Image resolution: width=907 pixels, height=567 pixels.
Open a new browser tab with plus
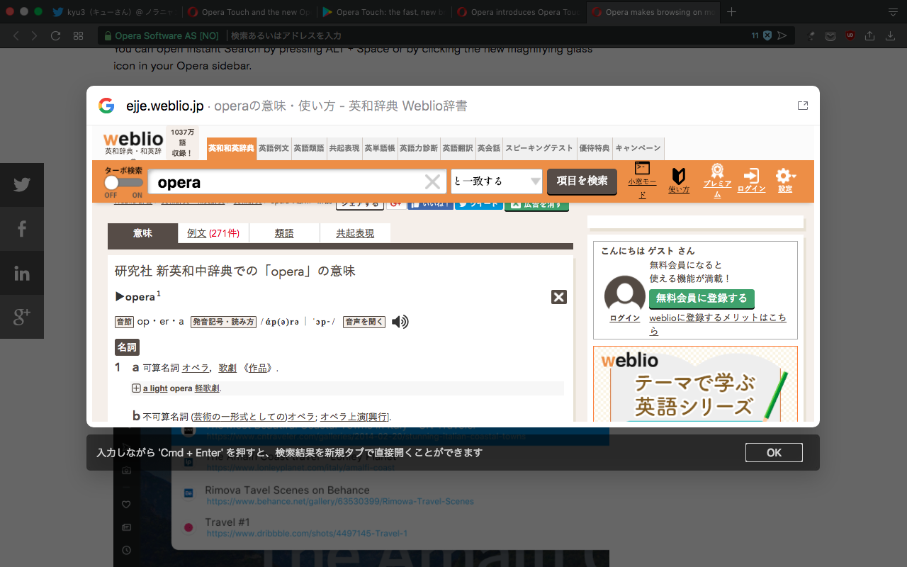pos(732,12)
